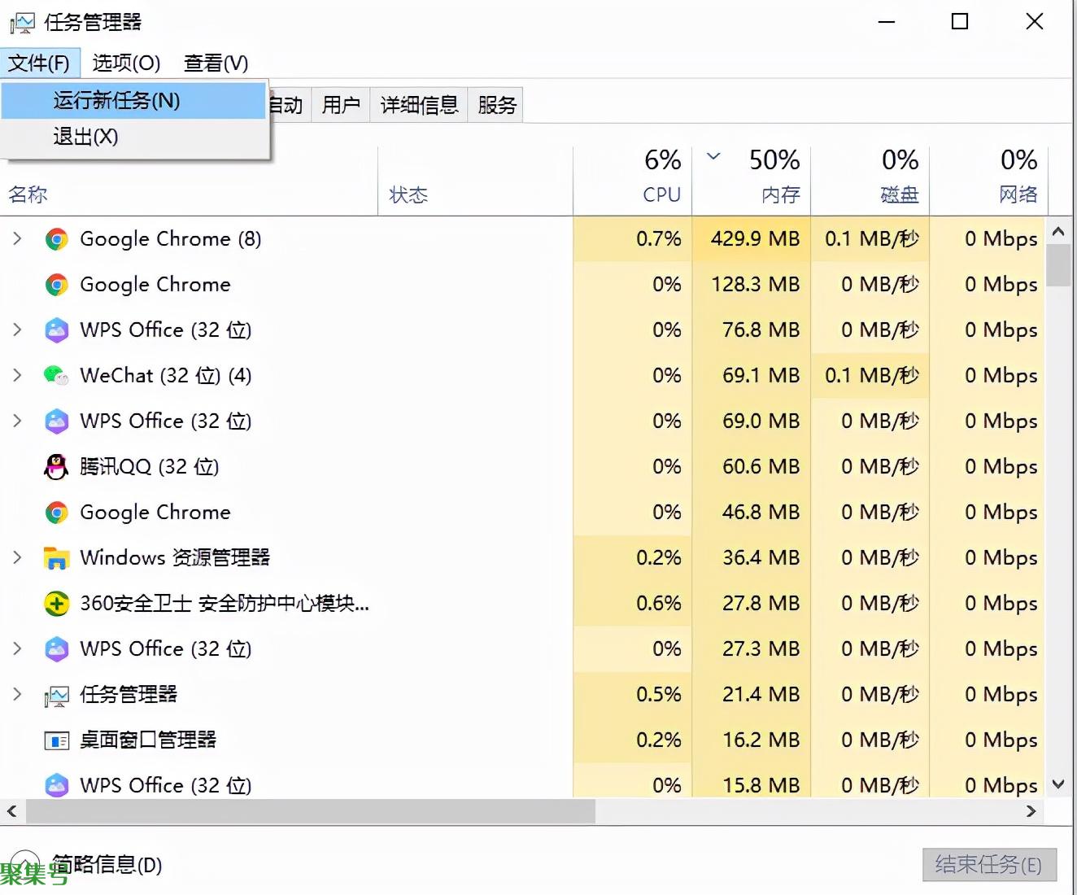Switch to the 服务 tab

[x=497, y=105]
